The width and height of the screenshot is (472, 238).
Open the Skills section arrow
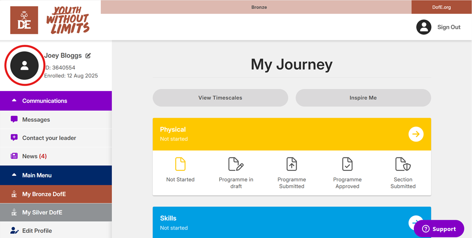coord(415,222)
